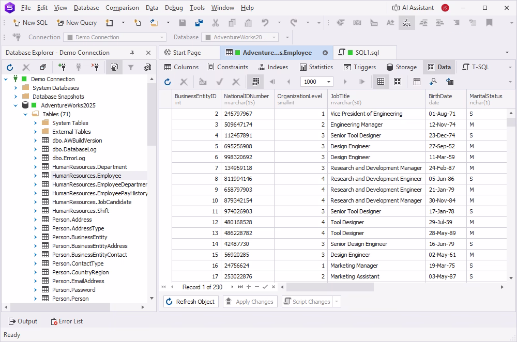
Task: Click the Cut scissors icon
Action: [x=216, y=23]
